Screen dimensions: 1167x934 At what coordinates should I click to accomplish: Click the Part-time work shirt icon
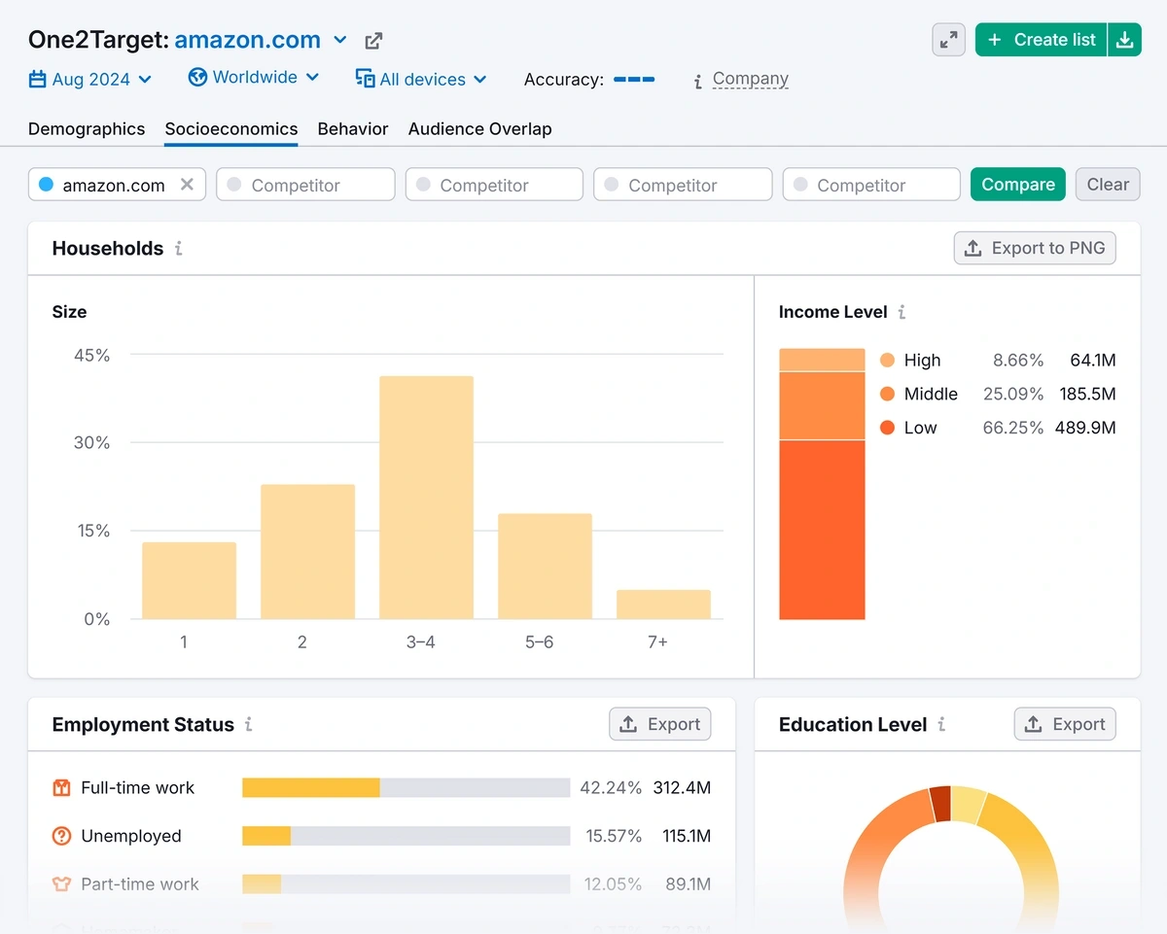[x=62, y=884]
